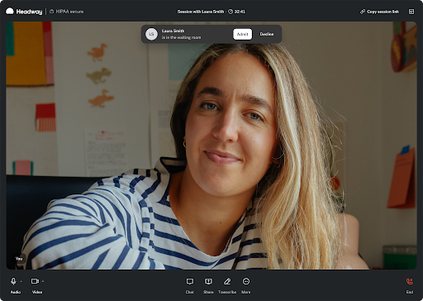Click the 'Session with Laura Smith' title
The width and height of the screenshot is (423, 301).
coord(201,12)
